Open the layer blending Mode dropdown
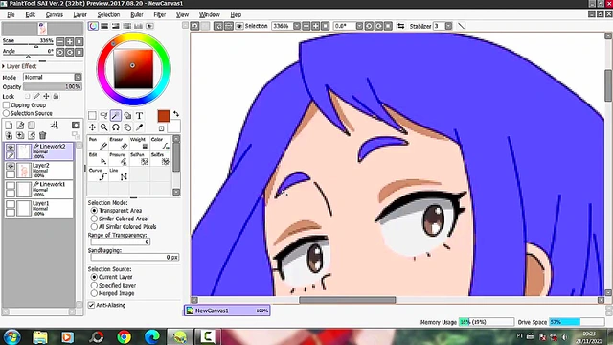The image size is (613, 345). click(78, 77)
